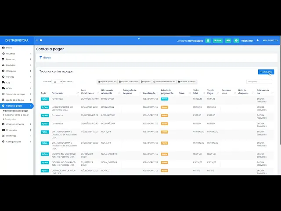Viewport: 281px width, 211px height.
Task: Click the Vendas up-arrow circle icon
Action: click(x=3, y=76)
